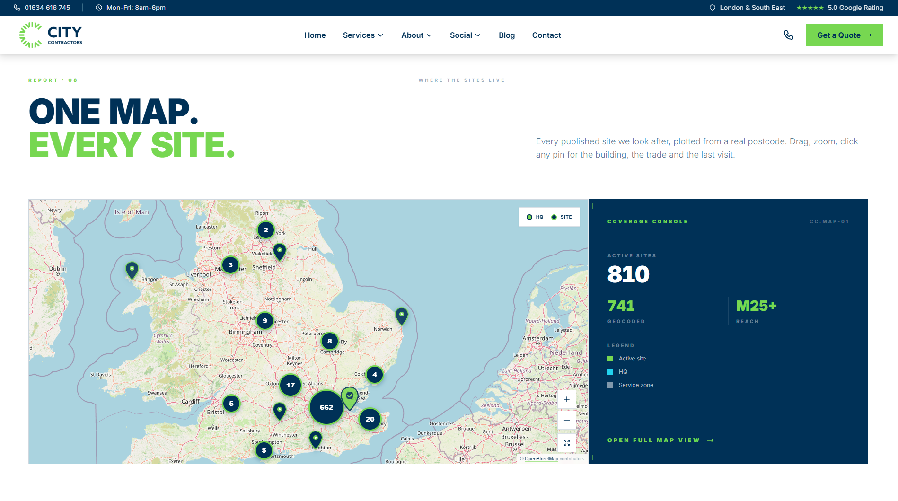Image resolution: width=898 pixels, height=501 pixels.
Task: Click the map zoom out minus button
Action: [x=567, y=420]
